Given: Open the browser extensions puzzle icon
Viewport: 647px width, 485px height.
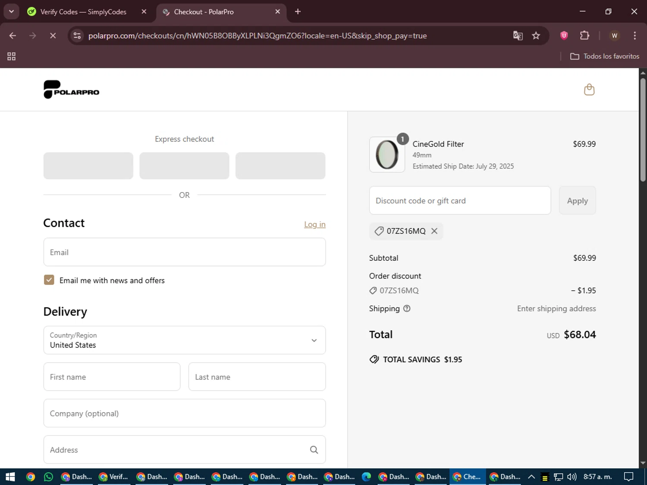Looking at the screenshot, I should point(584,35).
